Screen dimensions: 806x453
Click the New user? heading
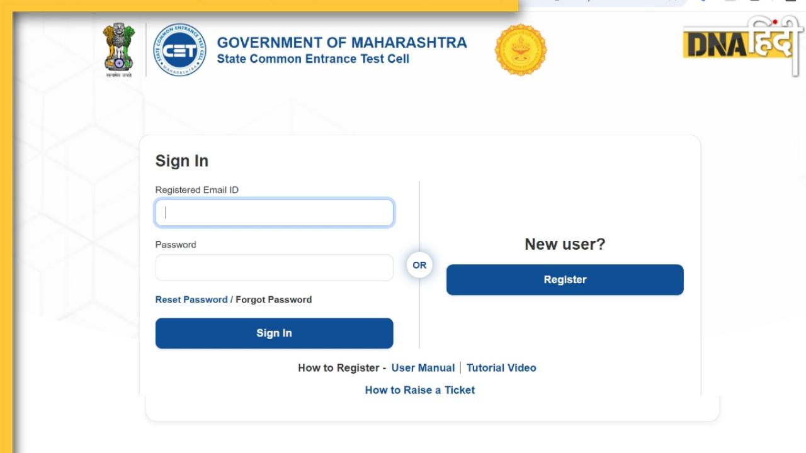click(565, 244)
